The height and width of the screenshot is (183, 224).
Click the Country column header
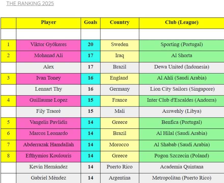pos(120,22)
